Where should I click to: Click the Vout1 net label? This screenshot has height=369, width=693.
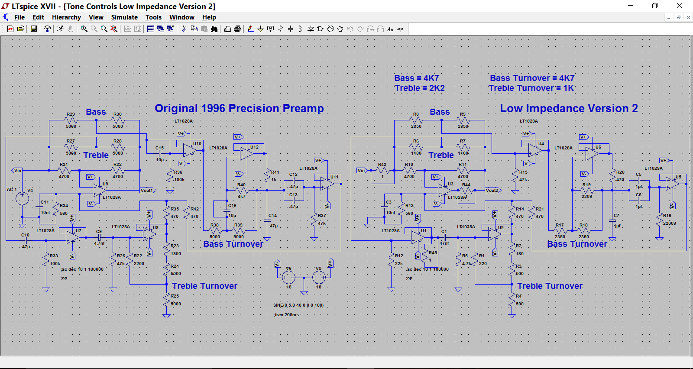click(147, 190)
